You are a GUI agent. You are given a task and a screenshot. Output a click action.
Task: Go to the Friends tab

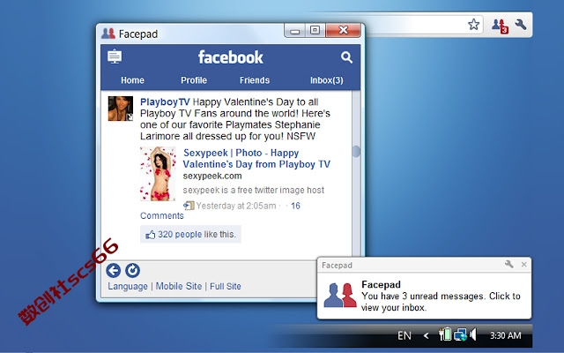point(255,80)
